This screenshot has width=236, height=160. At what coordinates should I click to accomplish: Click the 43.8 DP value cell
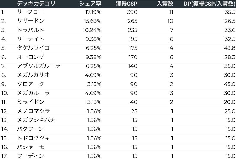[x=229, y=48]
